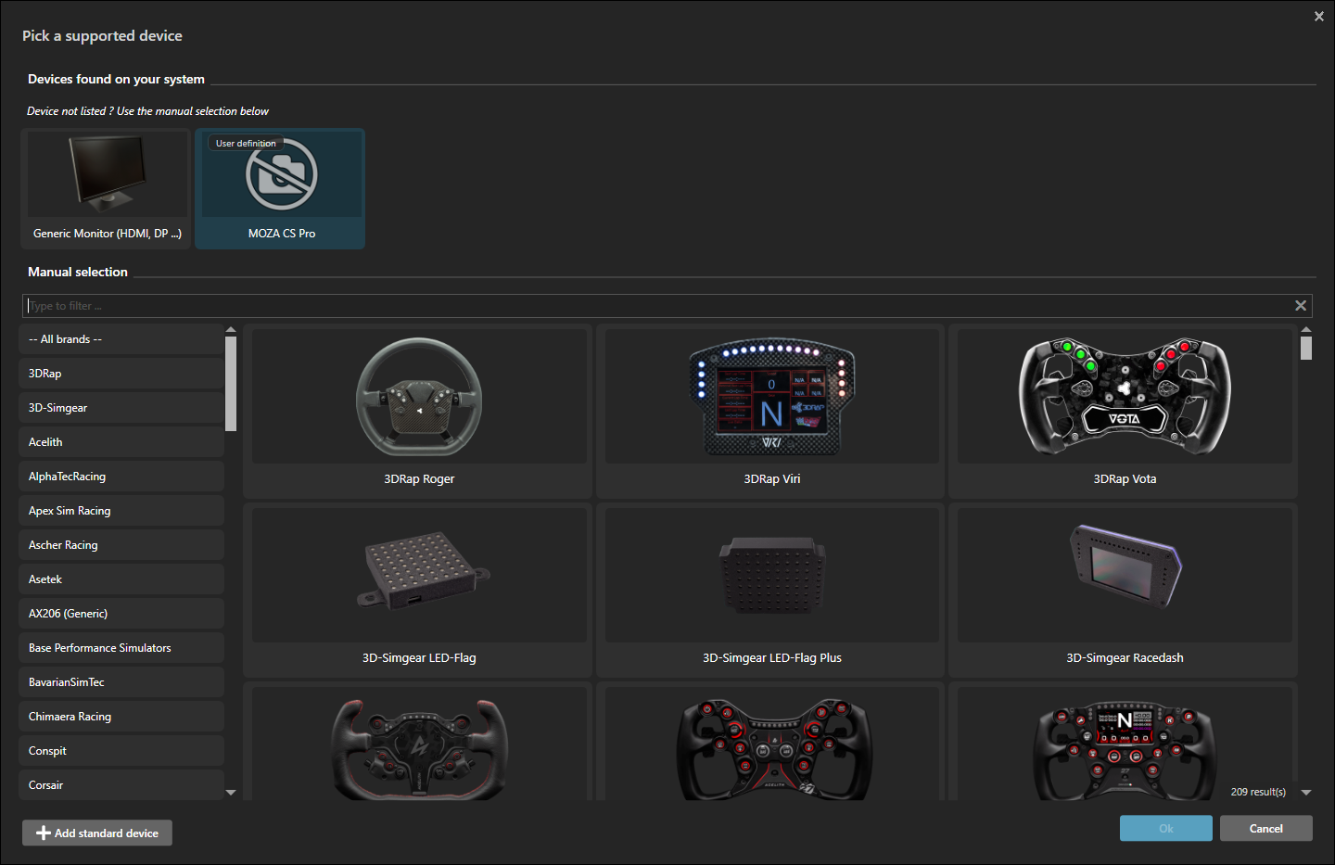Viewport: 1335px width, 865px height.
Task: Cancel the device selection
Action: point(1266,828)
